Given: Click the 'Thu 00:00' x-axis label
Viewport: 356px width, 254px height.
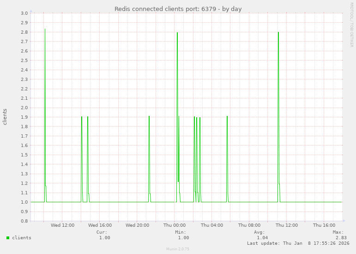Looking at the screenshot, I should [175, 225].
